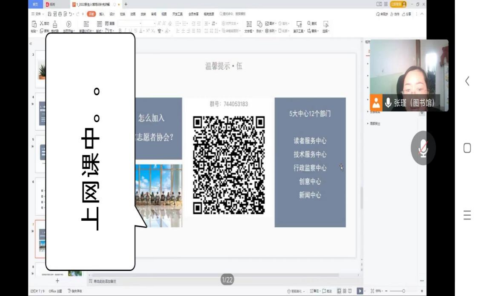Viewport: 480px width, 296px height.
Task: Open the Developer Tools (开发工具) ribbon tab
Action: coord(177,14)
